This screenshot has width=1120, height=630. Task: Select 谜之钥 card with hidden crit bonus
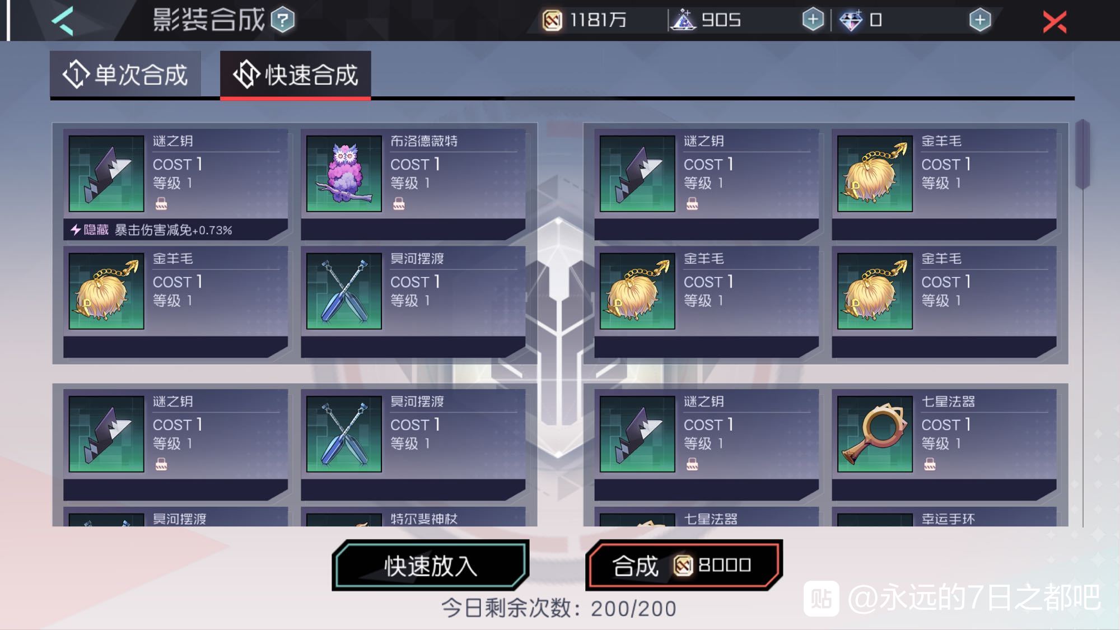click(x=175, y=184)
